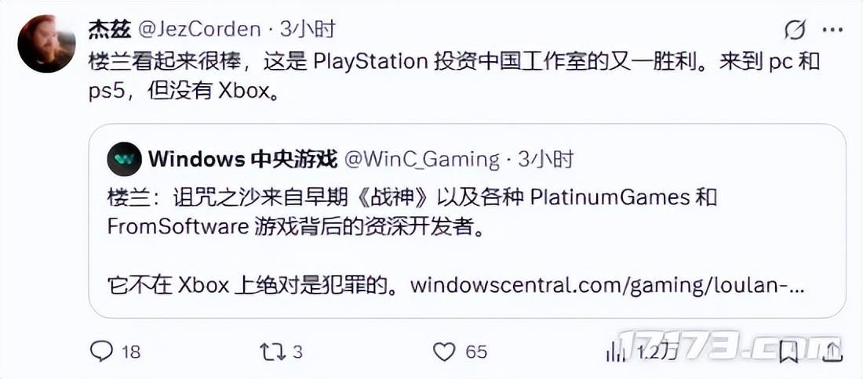Viewport: 863px width, 379px height.
Task: Click the @JezCorden handle
Action: point(198,30)
